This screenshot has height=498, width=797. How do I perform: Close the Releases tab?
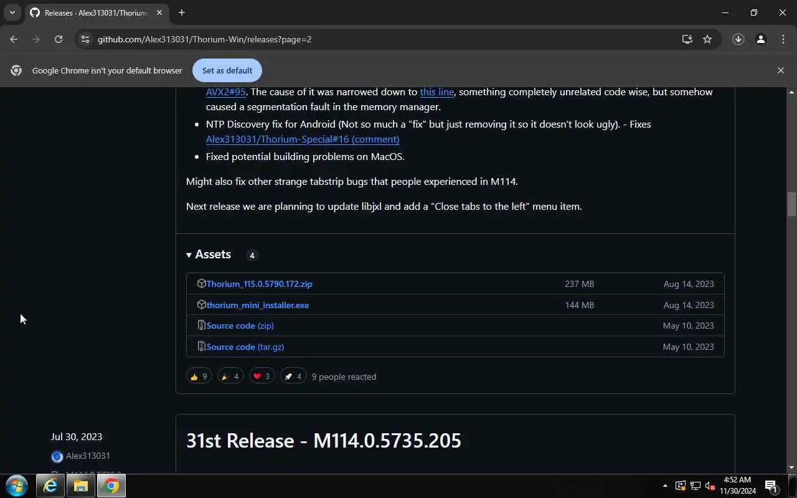(x=159, y=12)
